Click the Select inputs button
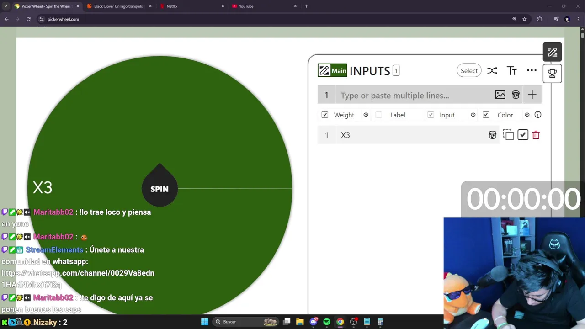Screen dimensions: 585x329 pyautogui.click(x=469, y=70)
